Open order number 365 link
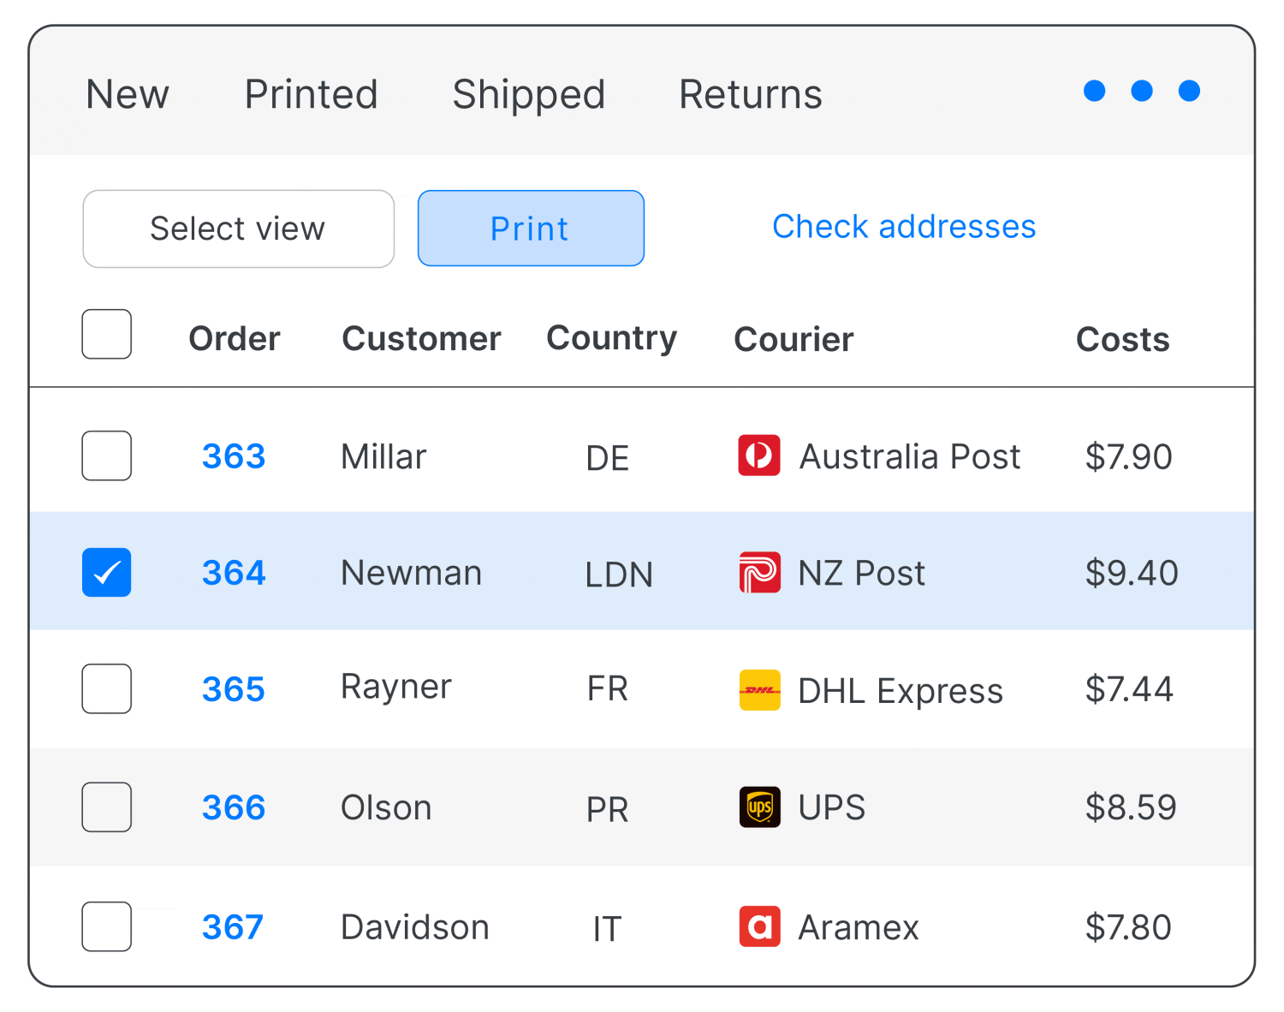The width and height of the screenshot is (1284, 1012). (234, 689)
